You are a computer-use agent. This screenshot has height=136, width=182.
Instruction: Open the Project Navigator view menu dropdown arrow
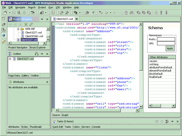click(42, 19)
